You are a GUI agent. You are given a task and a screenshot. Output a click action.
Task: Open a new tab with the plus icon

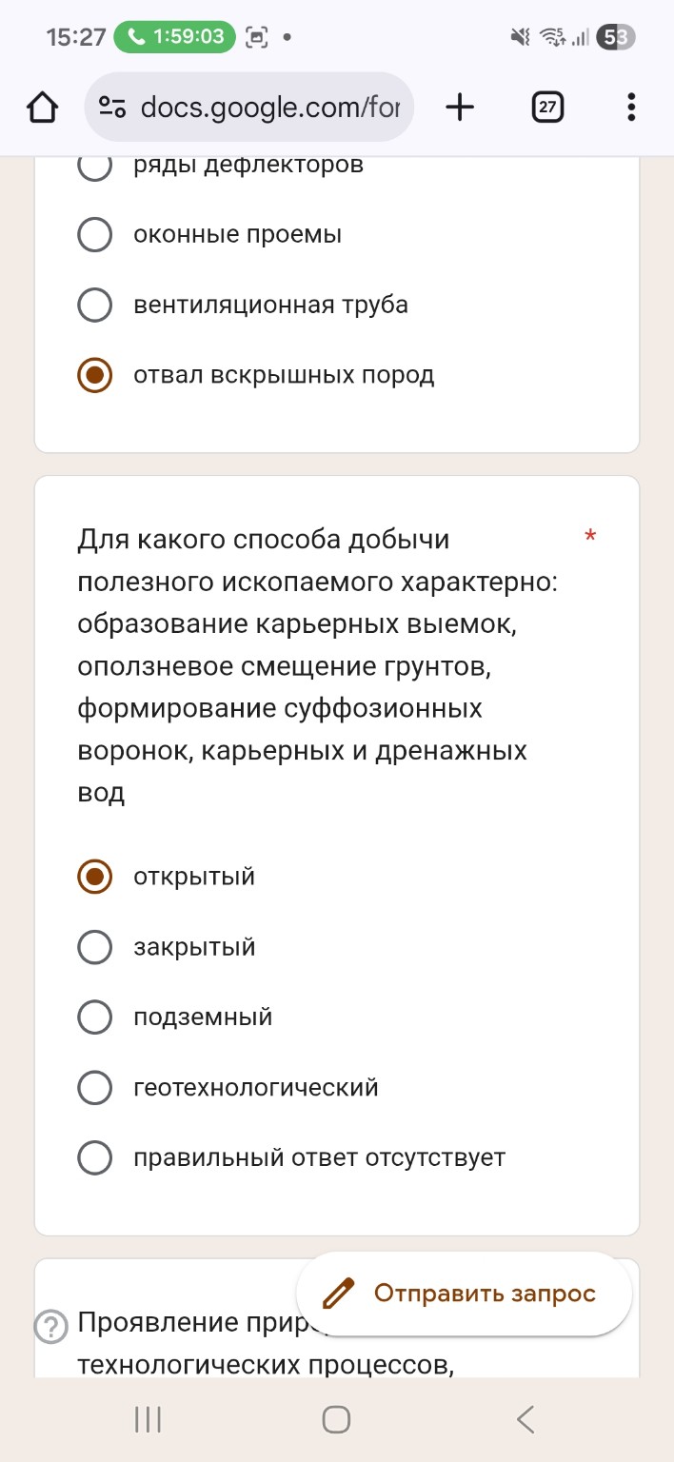coord(460,107)
